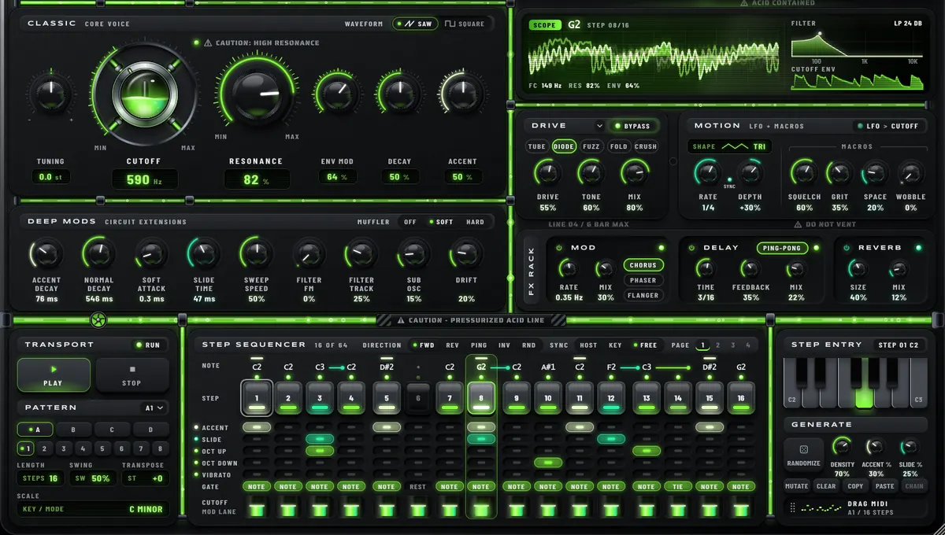Click the Randomize dice icon
Screen dimensions: 945x535
click(x=803, y=449)
